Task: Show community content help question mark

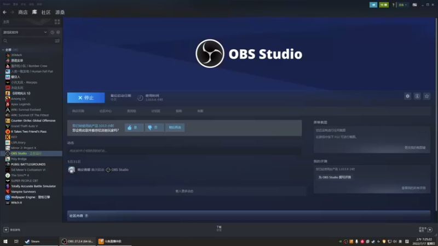Action: 87,215
